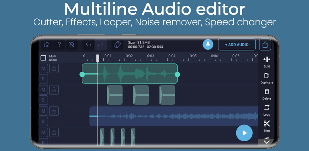The width and height of the screenshot is (309, 151).
Task: Start recording with the microphone button
Action: [208, 44]
